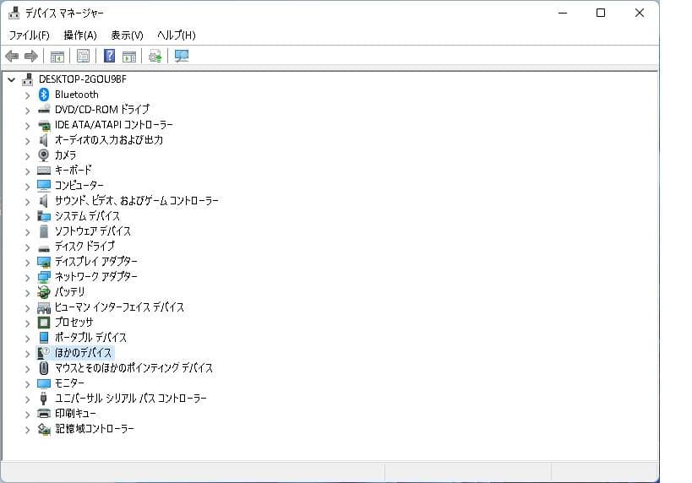The height and width of the screenshot is (483, 692).
Task: Select the プロセッサ label
Action: click(x=74, y=323)
